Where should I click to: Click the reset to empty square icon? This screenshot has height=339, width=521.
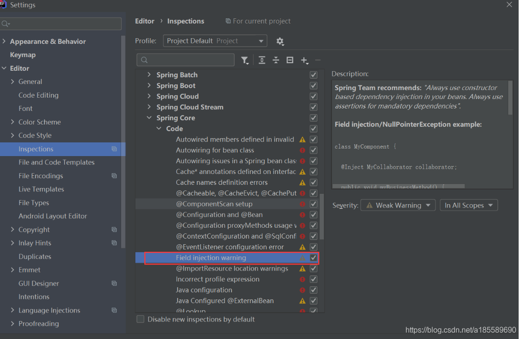coord(290,60)
